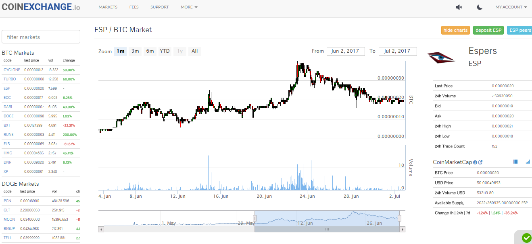Go to the FEES page
Image resolution: width=532 pixels, height=244 pixels.
tap(134, 7)
